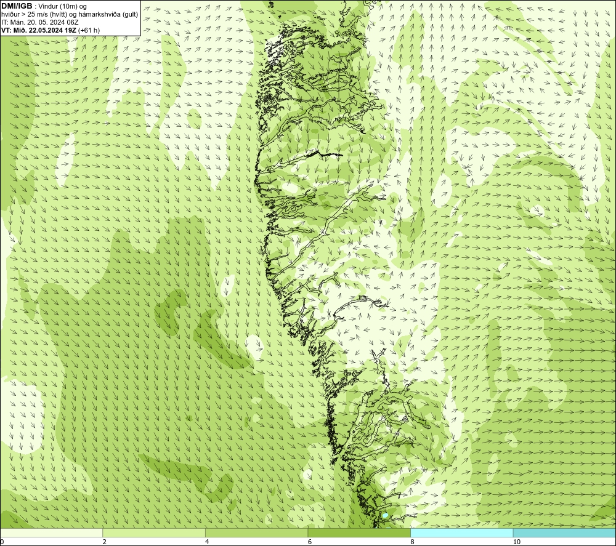Click the 'Vindur (10m) og' label

(x=62, y=7)
